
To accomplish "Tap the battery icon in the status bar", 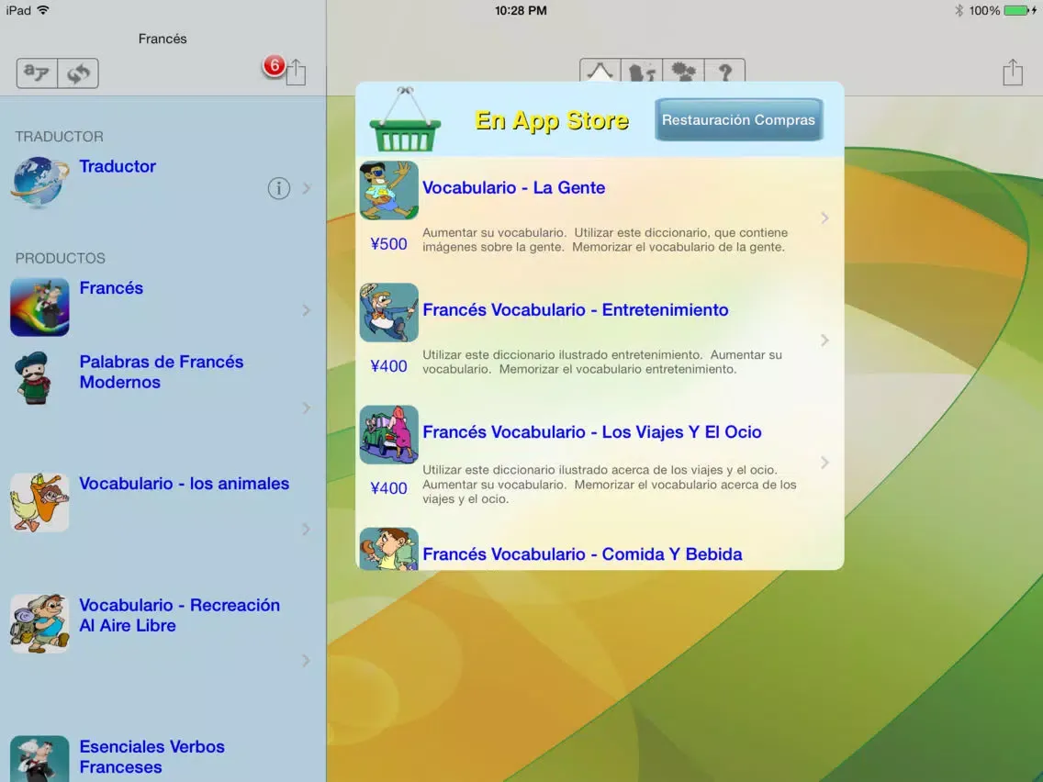I will tap(1018, 11).
